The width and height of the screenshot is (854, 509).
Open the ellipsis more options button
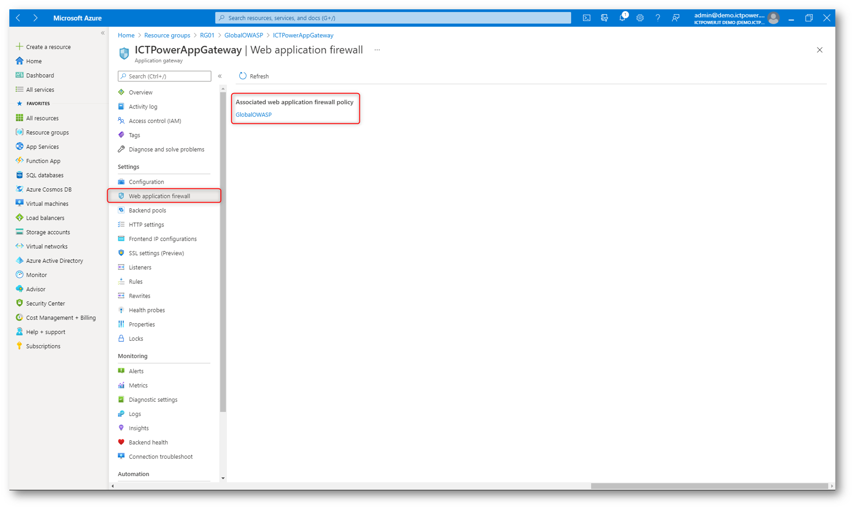(x=377, y=50)
